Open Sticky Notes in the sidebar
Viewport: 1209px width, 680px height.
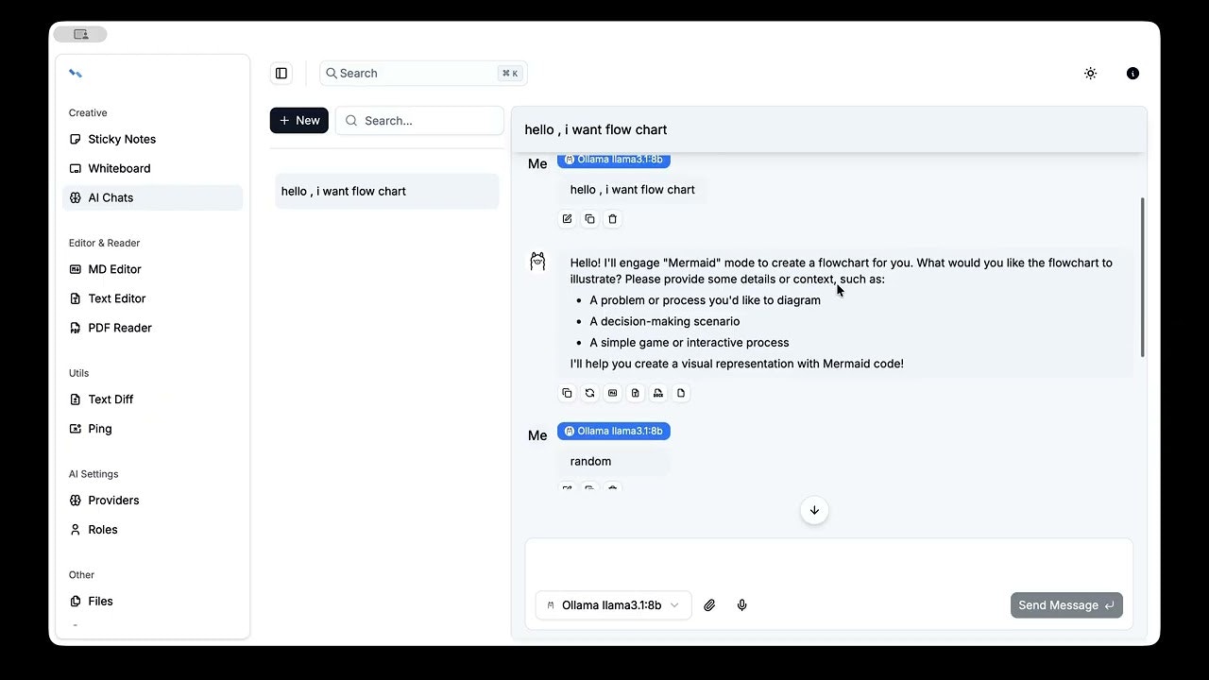[152, 139]
